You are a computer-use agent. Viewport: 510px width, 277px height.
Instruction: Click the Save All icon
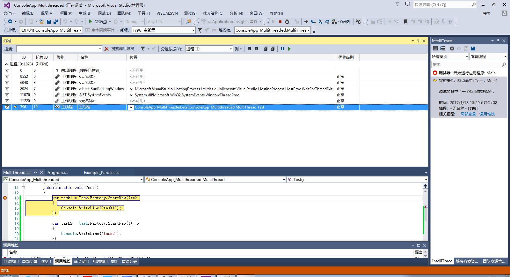(x=56, y=22)
